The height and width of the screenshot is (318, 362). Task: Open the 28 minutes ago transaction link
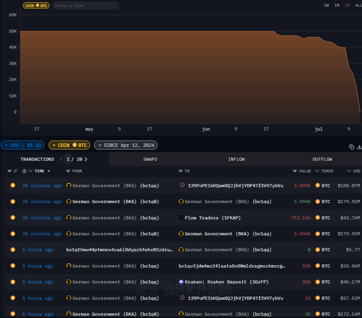(x=42, y=186)
